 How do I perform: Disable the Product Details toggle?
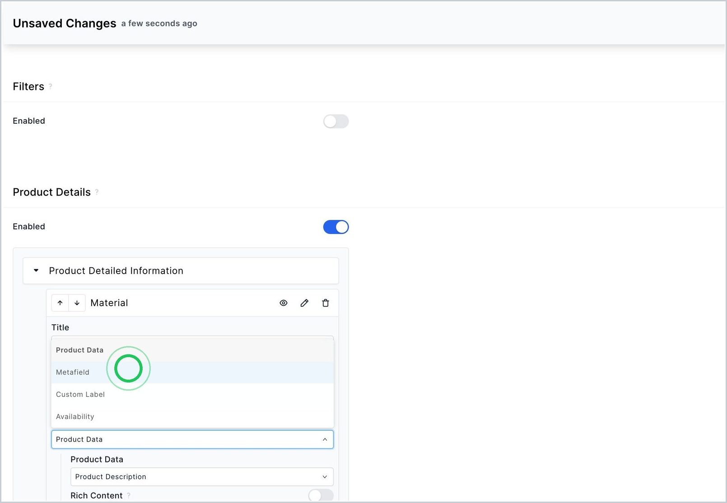336,227
